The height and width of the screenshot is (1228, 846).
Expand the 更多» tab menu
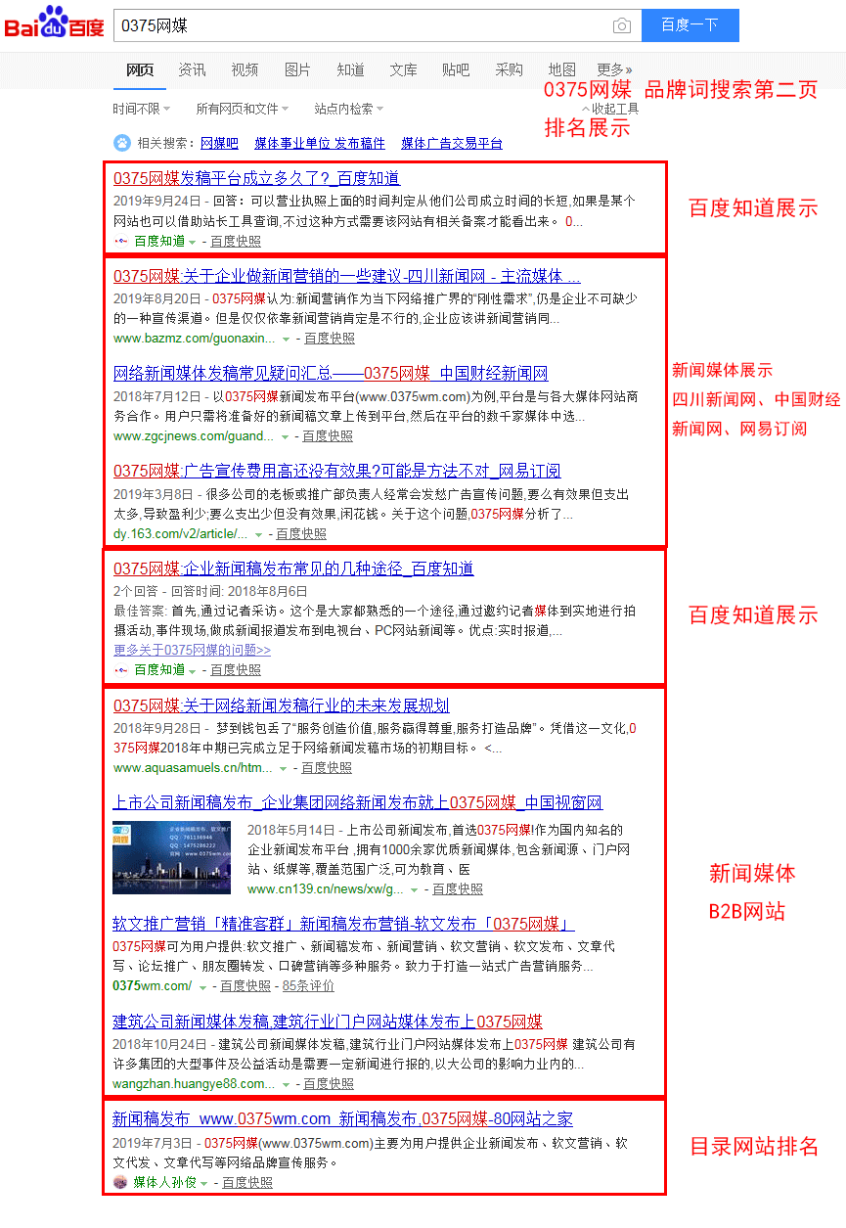click(614, 69)
